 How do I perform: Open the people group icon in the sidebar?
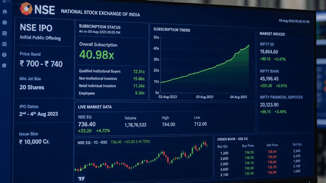[x=4, y=66]
